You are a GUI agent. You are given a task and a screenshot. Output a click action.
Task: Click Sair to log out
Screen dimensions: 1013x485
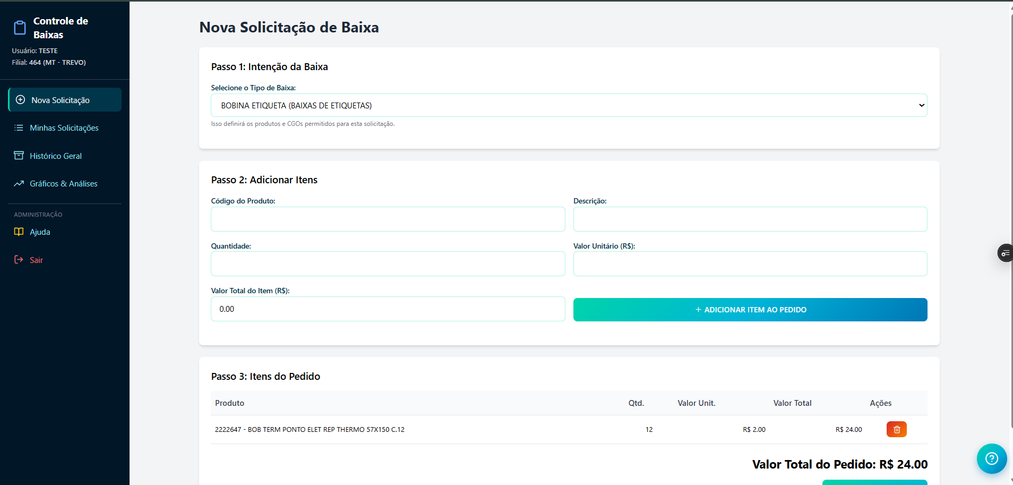tap(37, 259)
